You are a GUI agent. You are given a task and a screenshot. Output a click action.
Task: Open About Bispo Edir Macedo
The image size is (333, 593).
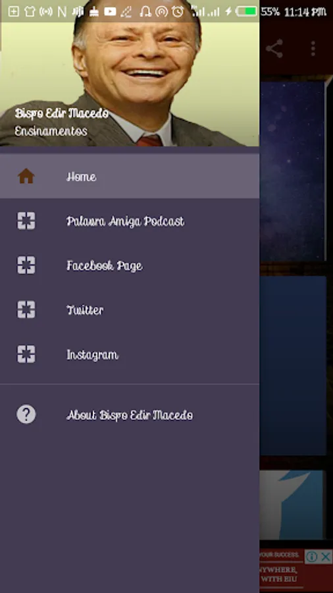[x=130, y=415]
